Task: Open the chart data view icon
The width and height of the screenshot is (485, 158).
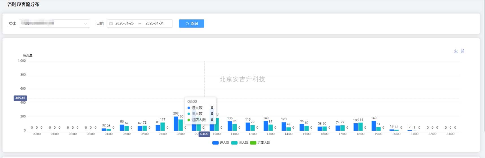Action: point(463,51)
